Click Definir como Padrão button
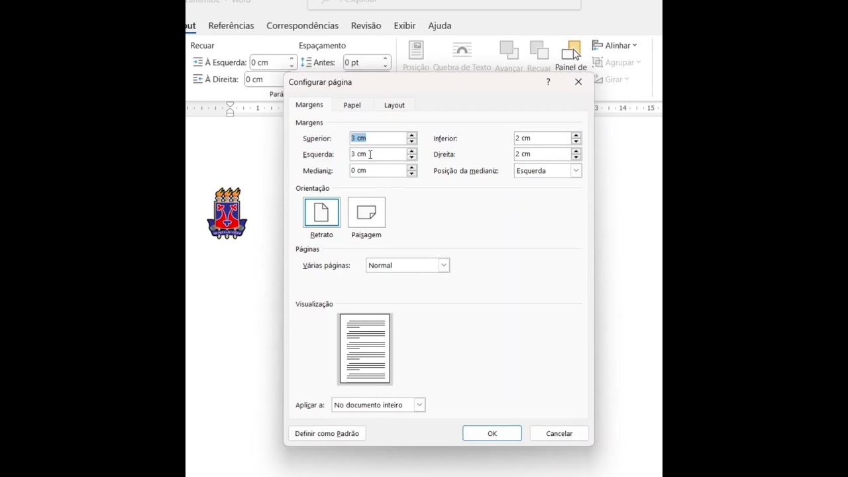The width and height of the screenshot is (848, 477). tap(327, 433)
